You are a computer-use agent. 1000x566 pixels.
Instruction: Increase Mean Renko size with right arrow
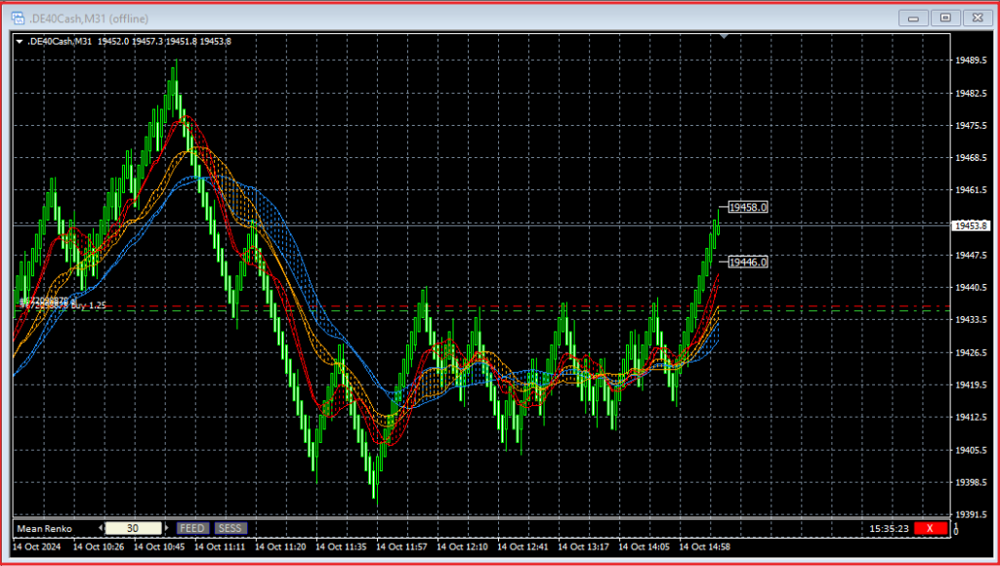coord(165,528)
